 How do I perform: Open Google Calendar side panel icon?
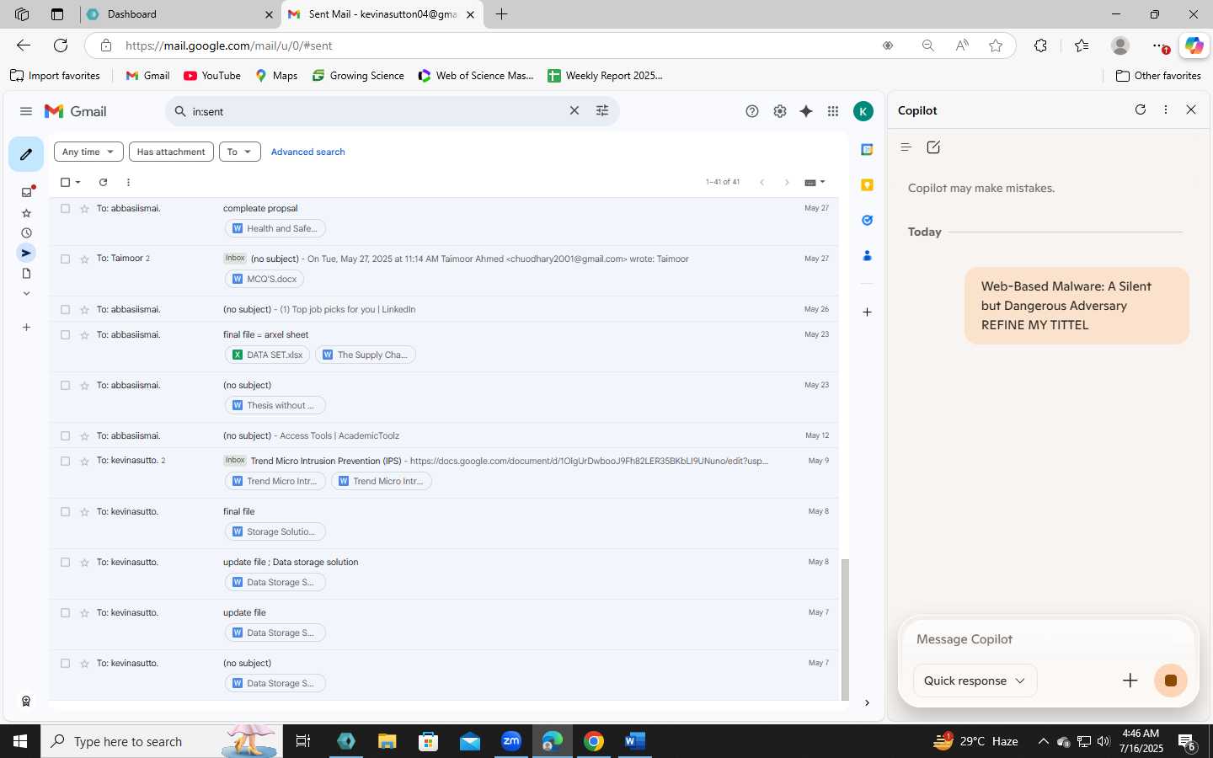point(867,150)
